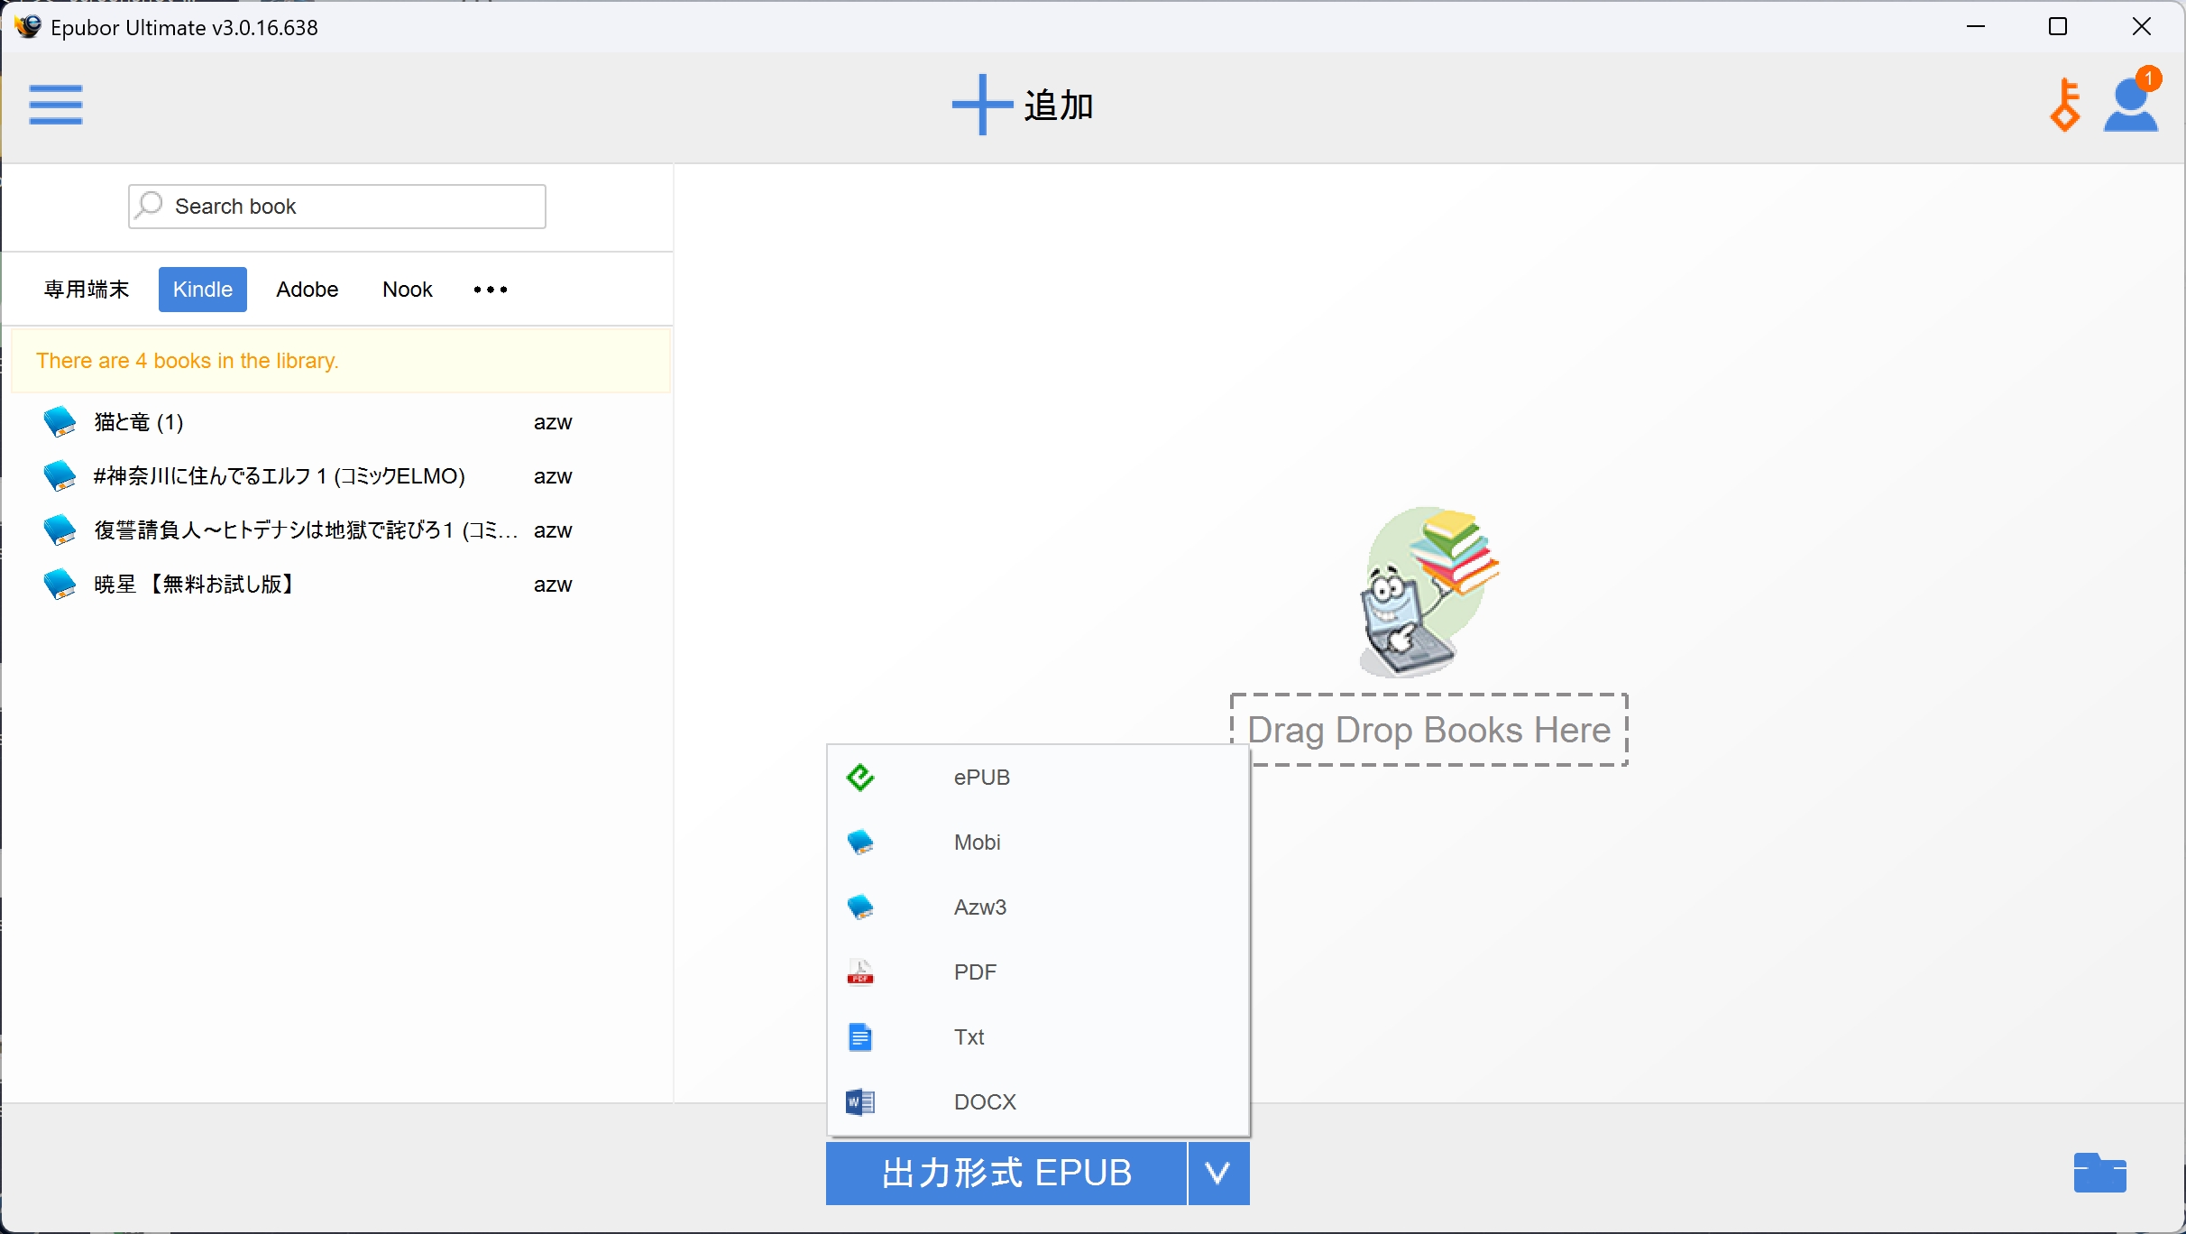
Task: Click 'There are 4 books in the library.' notice
Action: point(341,361)
